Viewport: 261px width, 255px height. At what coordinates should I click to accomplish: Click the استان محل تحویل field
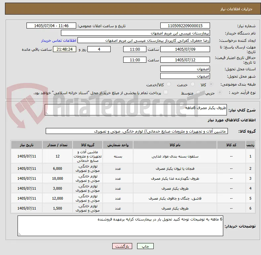click(x=185, y=69)
